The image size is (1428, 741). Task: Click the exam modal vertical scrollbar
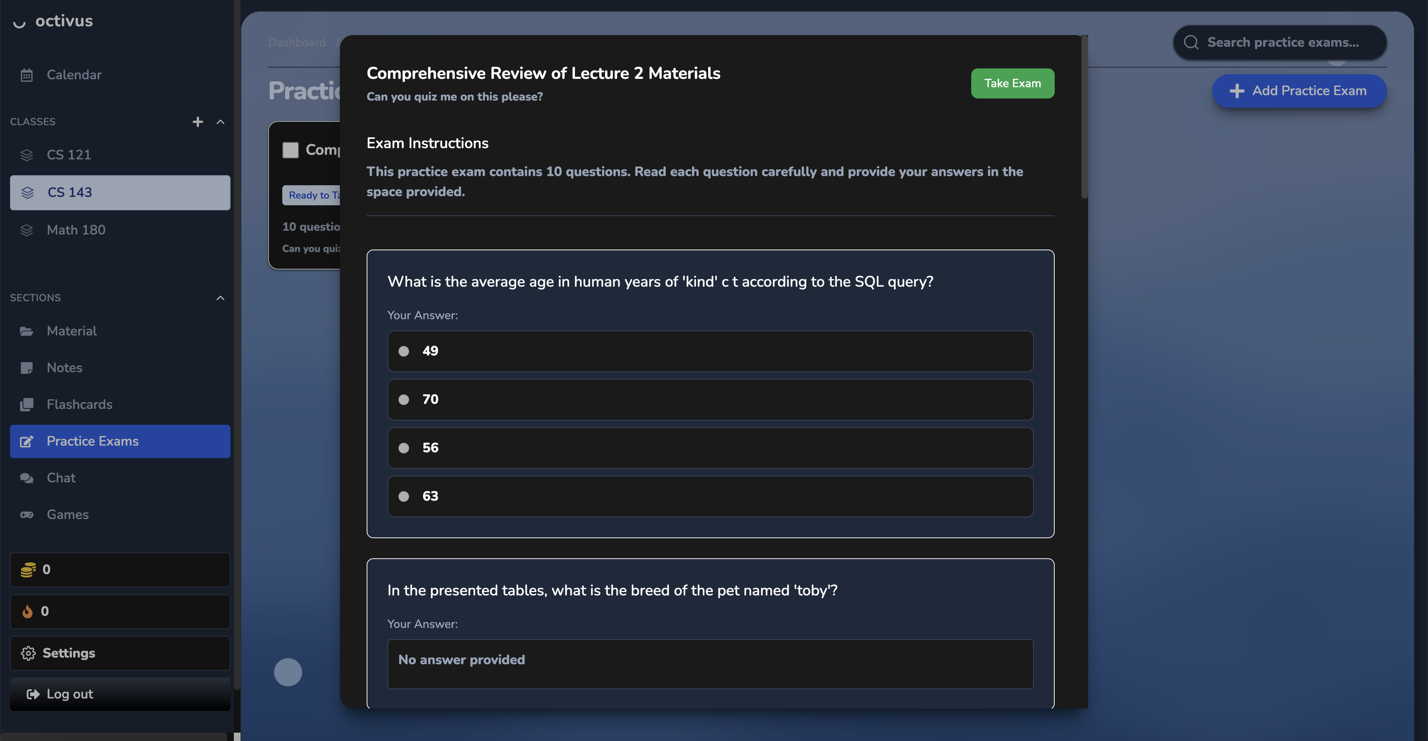point(1084,116)
